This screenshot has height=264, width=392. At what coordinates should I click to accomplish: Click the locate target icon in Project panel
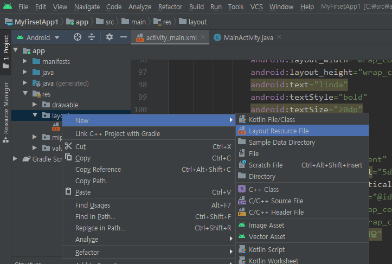78,37
